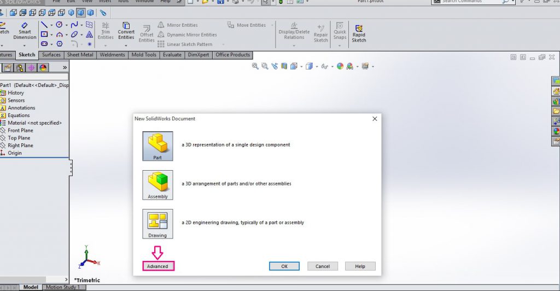
Task: Click Linear Sketch Pattern
Action: pyautogui.click(x=185, y=44)
